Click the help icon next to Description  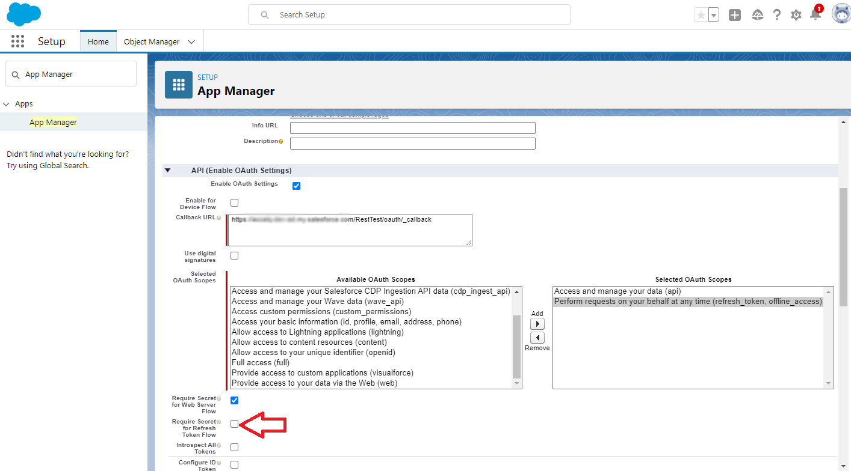[x=280, y=142]
